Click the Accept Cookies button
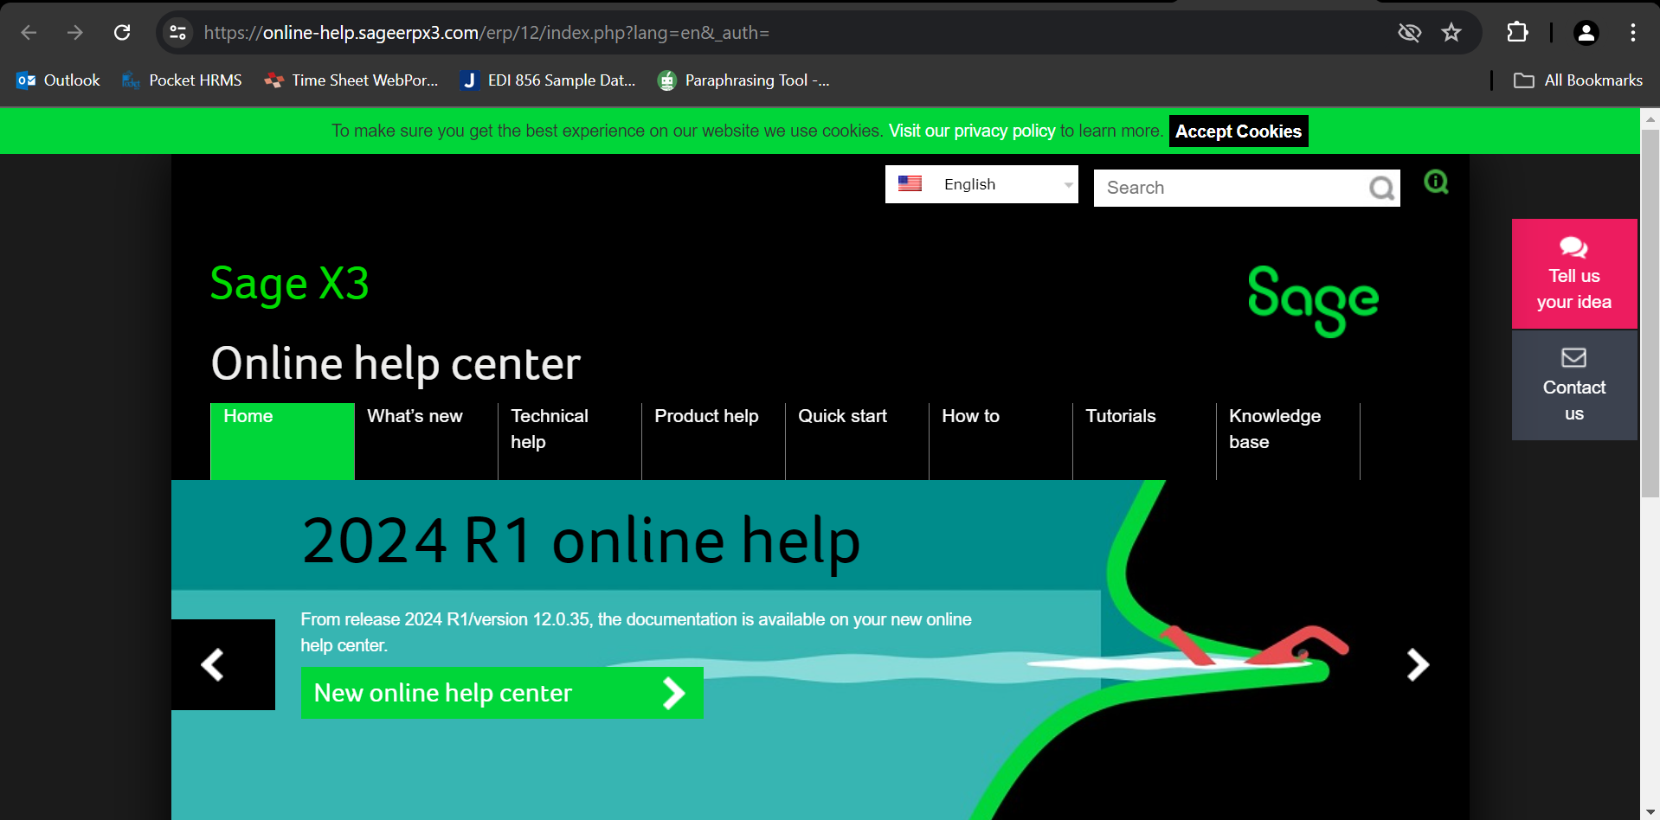The height and width of the screenshot is (820, 1660). pyautogui.click(x=1238, y=131)
